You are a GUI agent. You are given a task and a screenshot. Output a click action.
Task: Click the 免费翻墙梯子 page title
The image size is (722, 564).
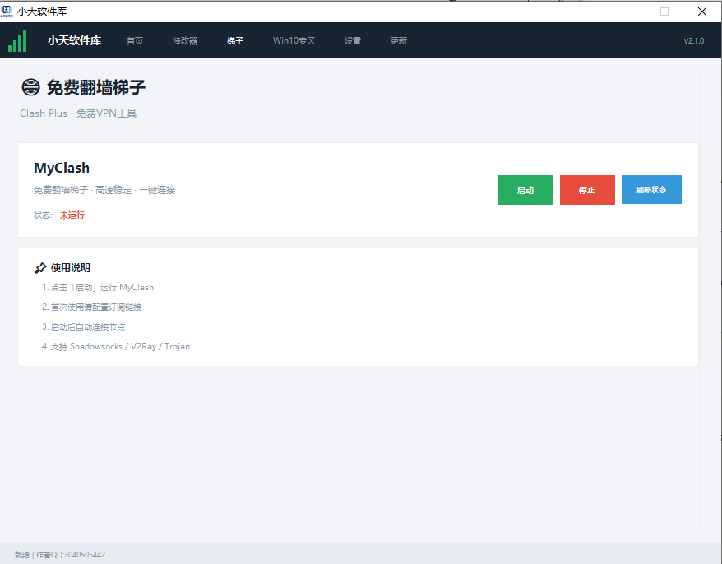tap(95, 87)
